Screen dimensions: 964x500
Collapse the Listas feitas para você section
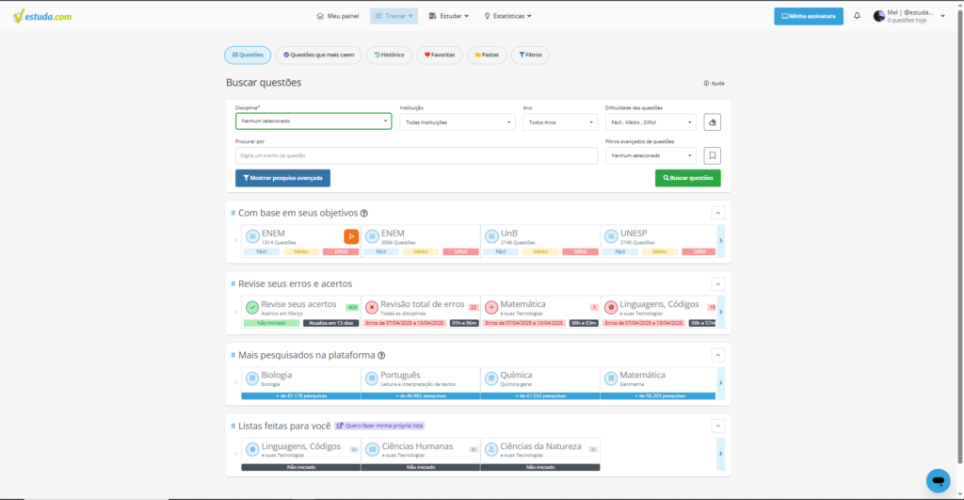point(717,426)
